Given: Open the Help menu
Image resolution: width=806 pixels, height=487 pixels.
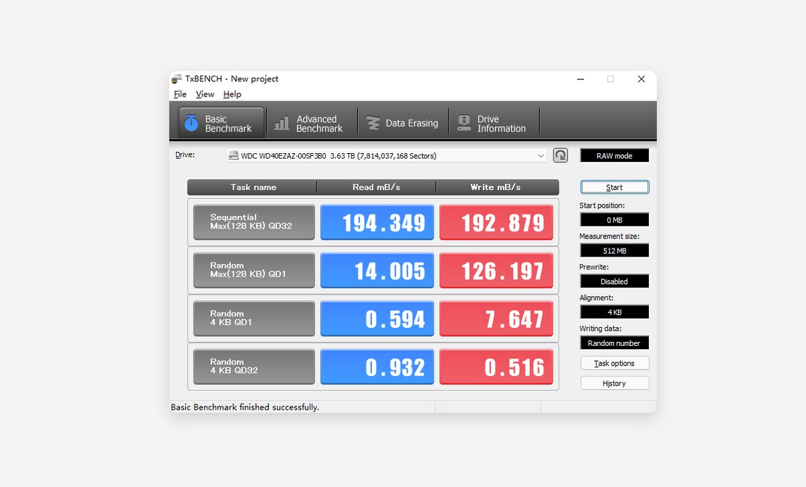Looking at the screenshot, I should (232, 95).
